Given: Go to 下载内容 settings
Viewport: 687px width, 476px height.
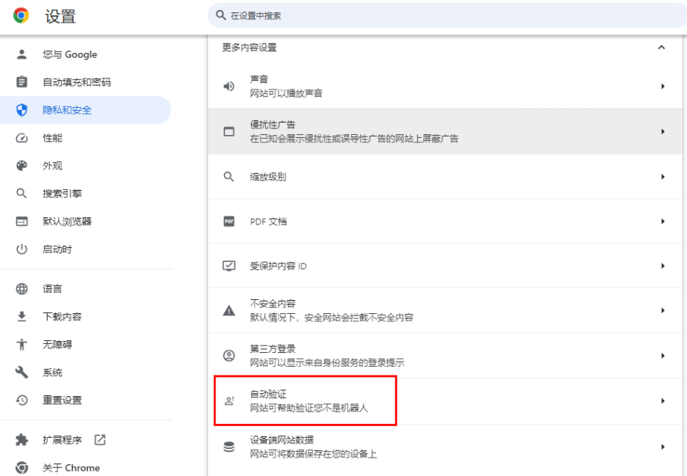Looking at the screenshot, I should [x=85, y=316].
